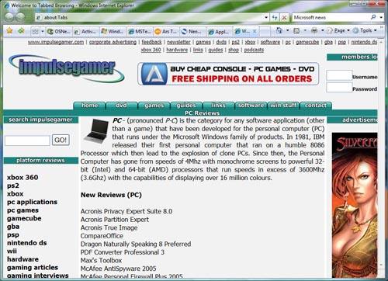Click the Home icon in command bar
This screenshot has height=281, width=388.
coord(279,30)
